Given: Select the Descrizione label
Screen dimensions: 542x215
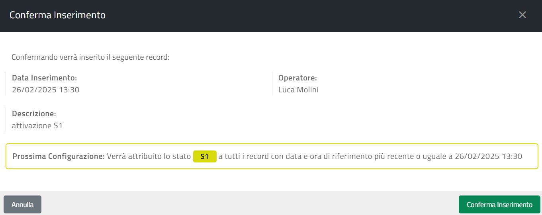Looking at the screenshot, I should pyautogui.click(x=34, y=114).
